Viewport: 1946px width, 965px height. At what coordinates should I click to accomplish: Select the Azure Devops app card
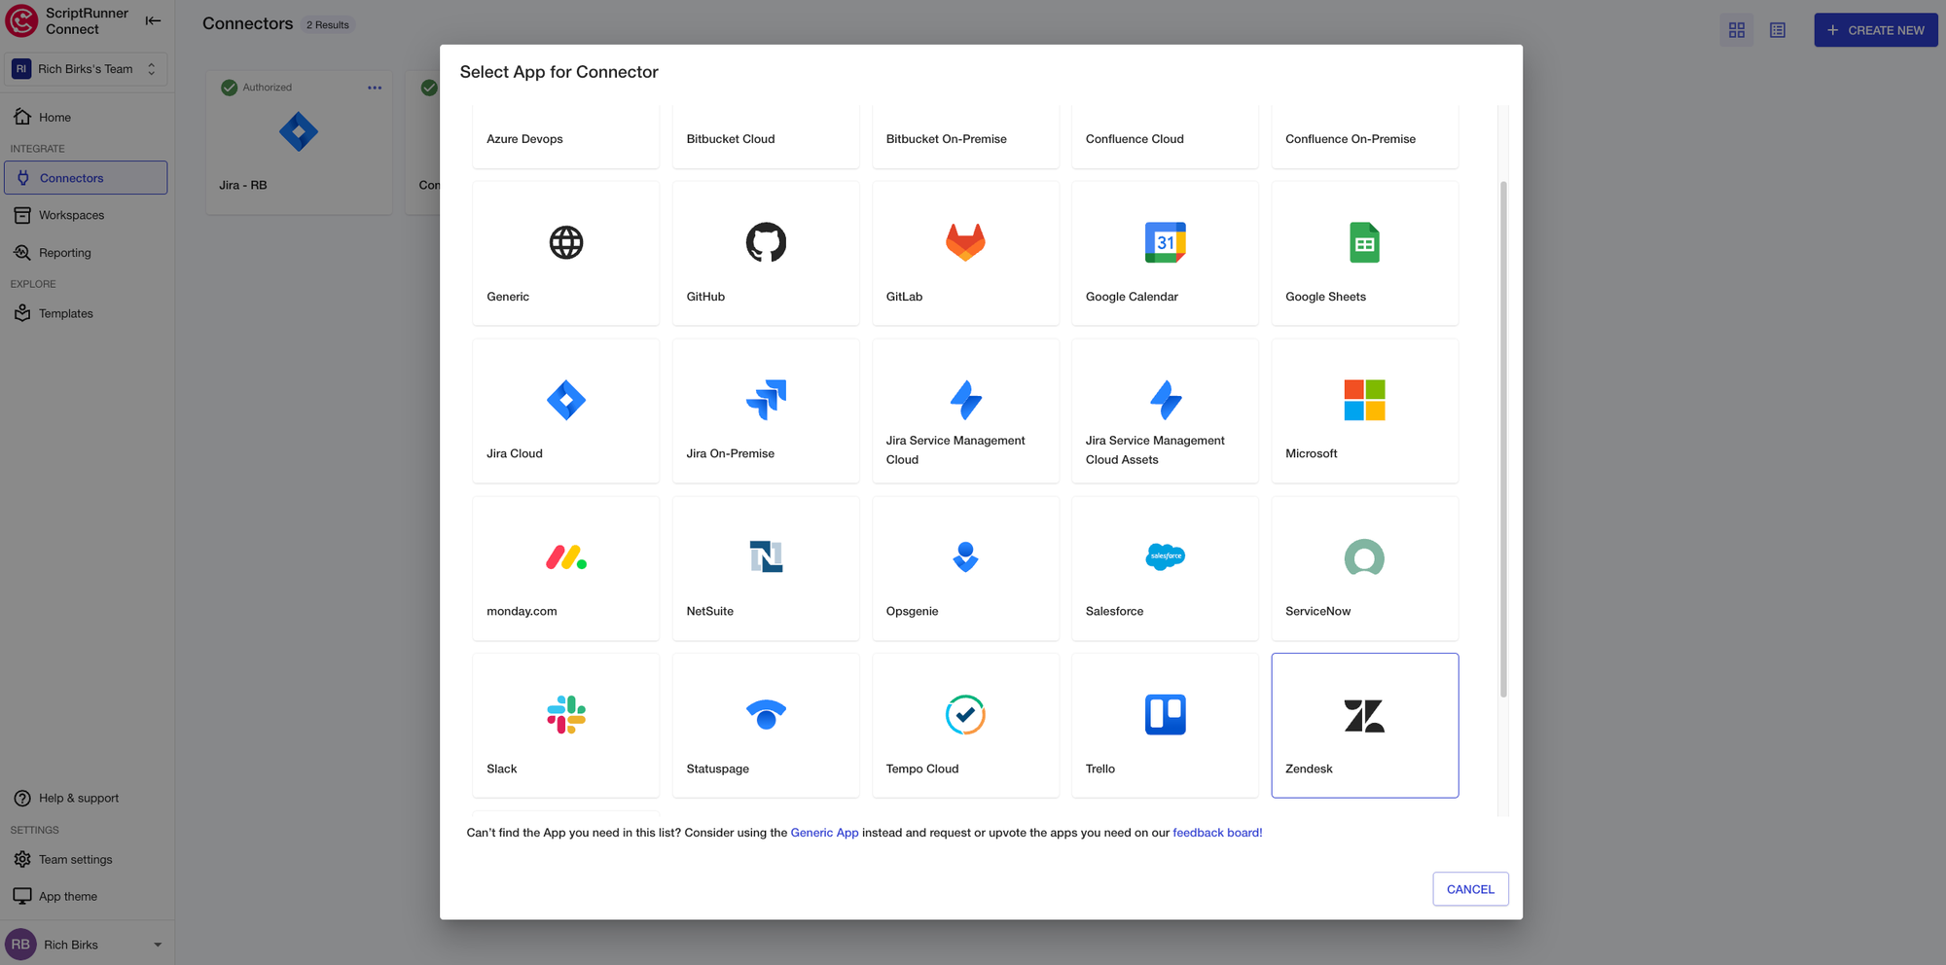566,136
